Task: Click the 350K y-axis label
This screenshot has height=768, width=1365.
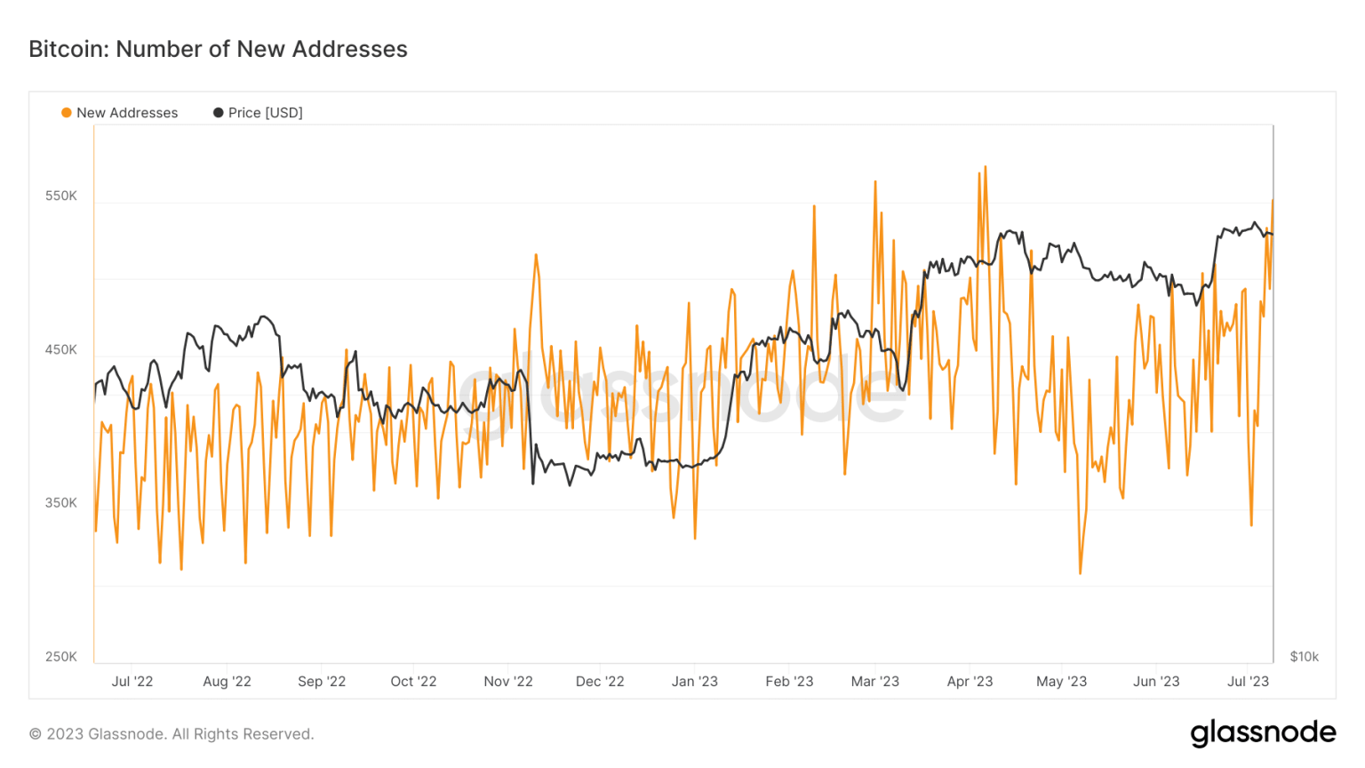Action: click(61, 502)
